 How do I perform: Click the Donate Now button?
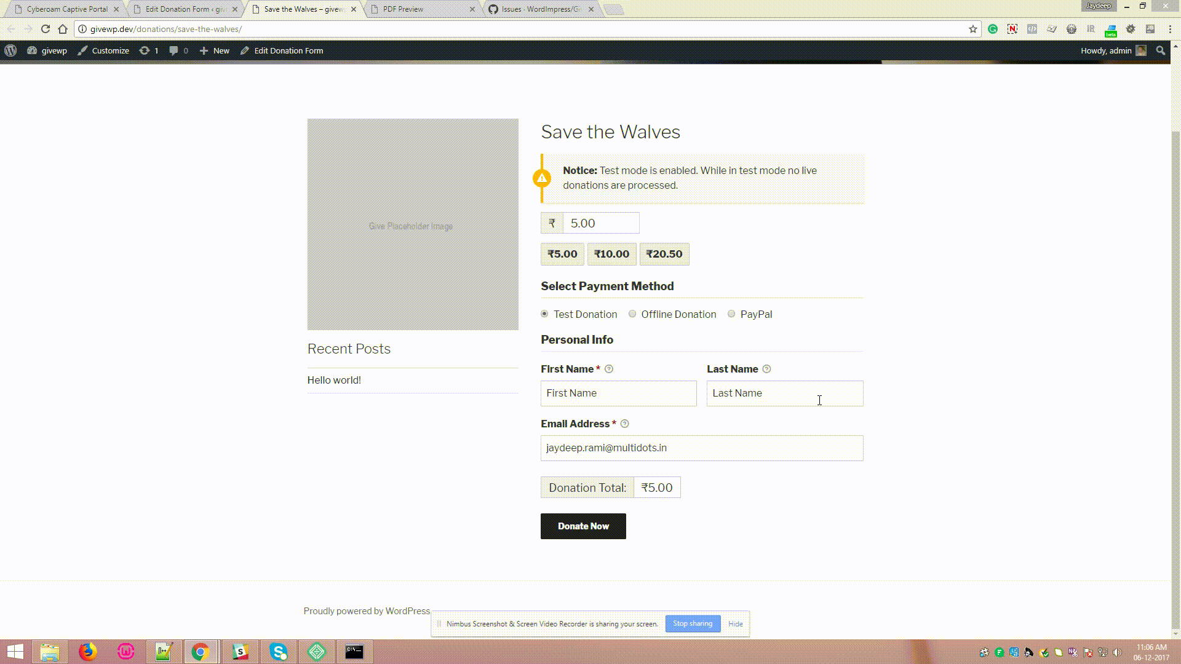tap(583, 526)
